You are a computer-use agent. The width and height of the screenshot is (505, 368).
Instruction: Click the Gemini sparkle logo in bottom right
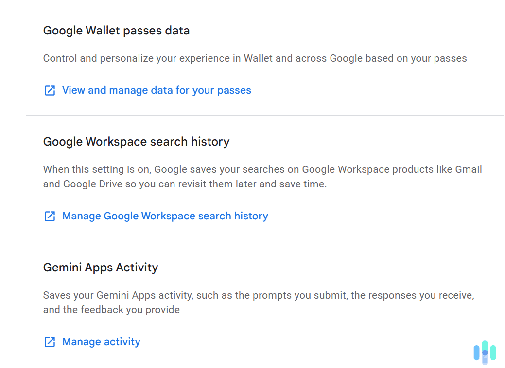485,352
